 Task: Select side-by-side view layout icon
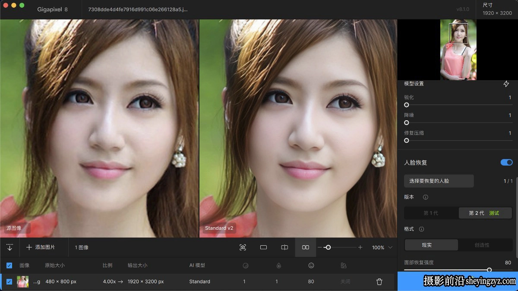pos(306,247)
